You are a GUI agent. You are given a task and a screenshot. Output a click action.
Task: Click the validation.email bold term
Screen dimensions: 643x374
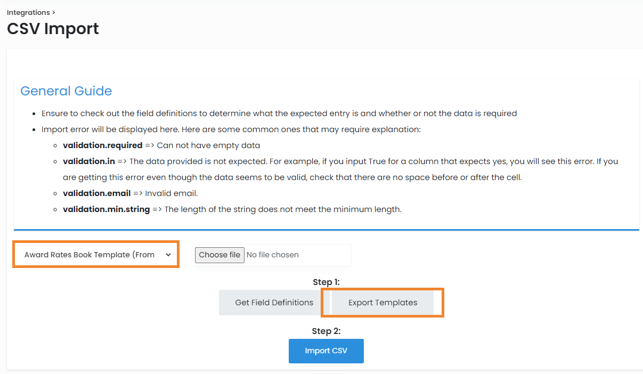[x=96, y=193]
